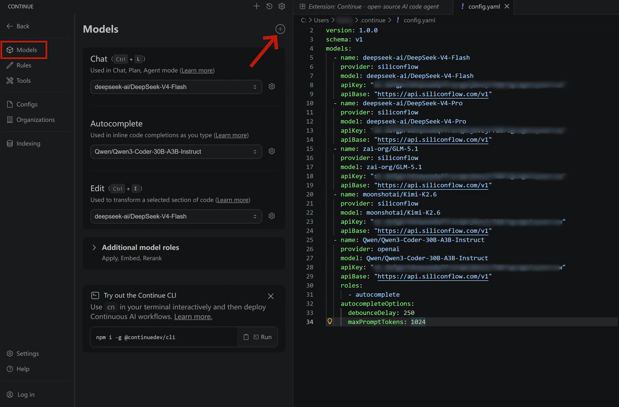Click the 'autocompleteOptions:' line
619x407 pixels.
click(377, 304)
